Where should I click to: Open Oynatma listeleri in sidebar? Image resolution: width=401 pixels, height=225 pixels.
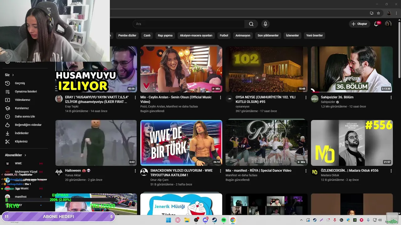(25, 92)
